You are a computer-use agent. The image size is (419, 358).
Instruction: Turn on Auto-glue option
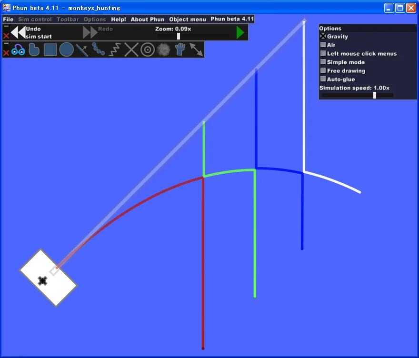click(x=323, y=79)
